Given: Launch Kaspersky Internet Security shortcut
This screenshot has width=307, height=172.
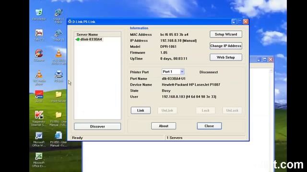Looking at the screenshot, I should 39,118.
